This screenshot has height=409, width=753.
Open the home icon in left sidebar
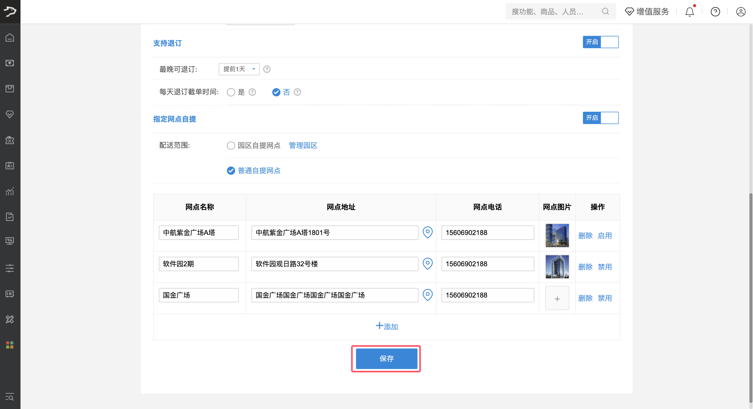(10, 37)
